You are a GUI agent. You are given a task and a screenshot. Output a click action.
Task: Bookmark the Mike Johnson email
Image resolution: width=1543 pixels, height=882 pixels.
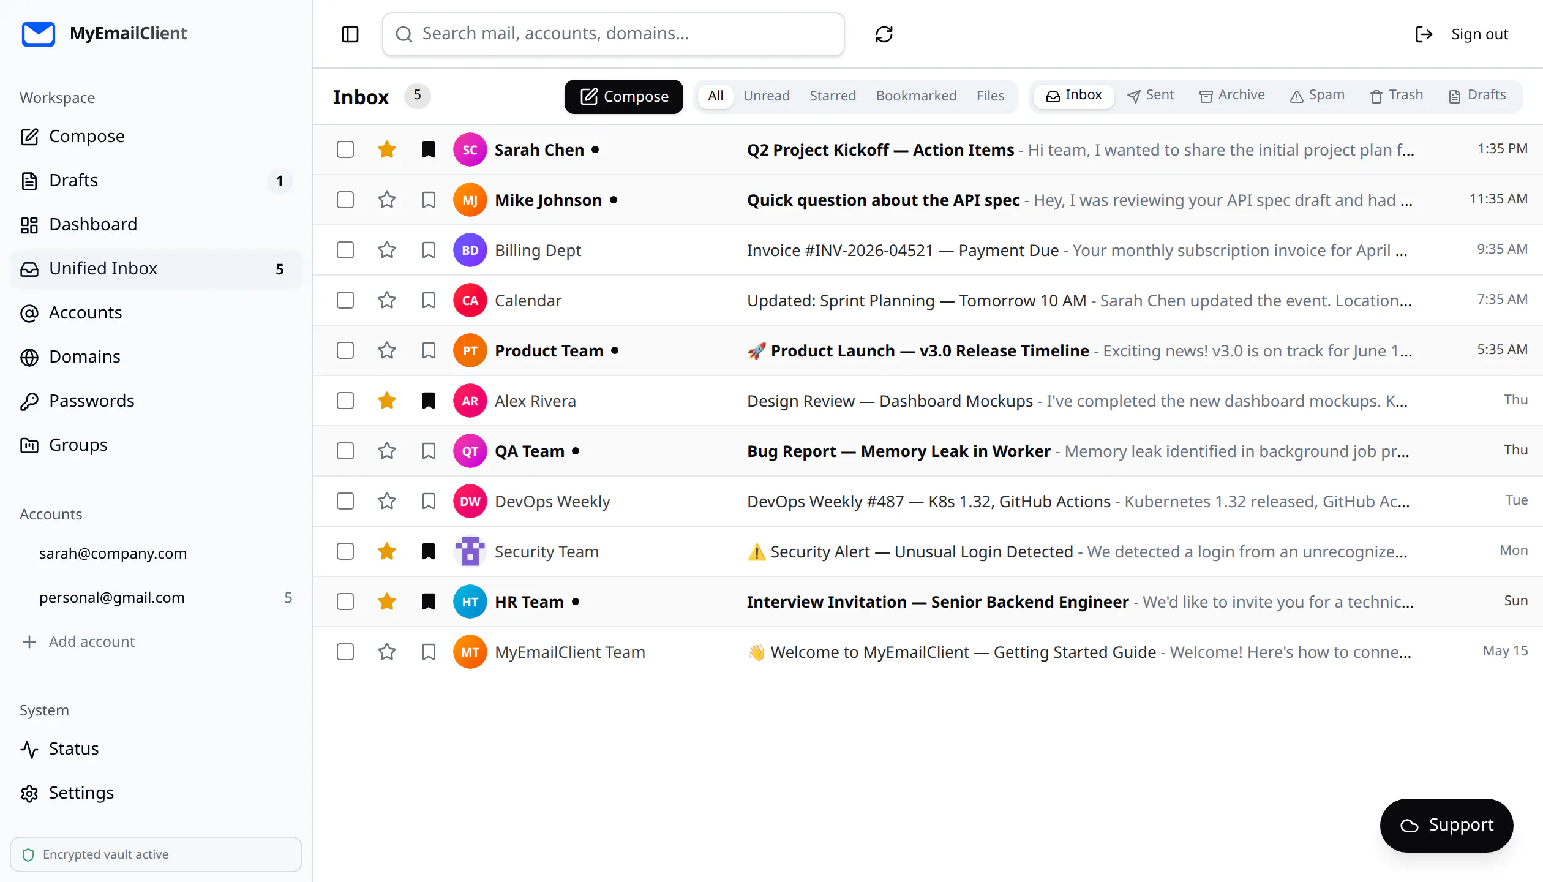coord(429,200)
